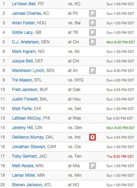This screenshot has height=188, width=137.
Task: Select Toby Gerhart player link
Action: click(24, 156)
